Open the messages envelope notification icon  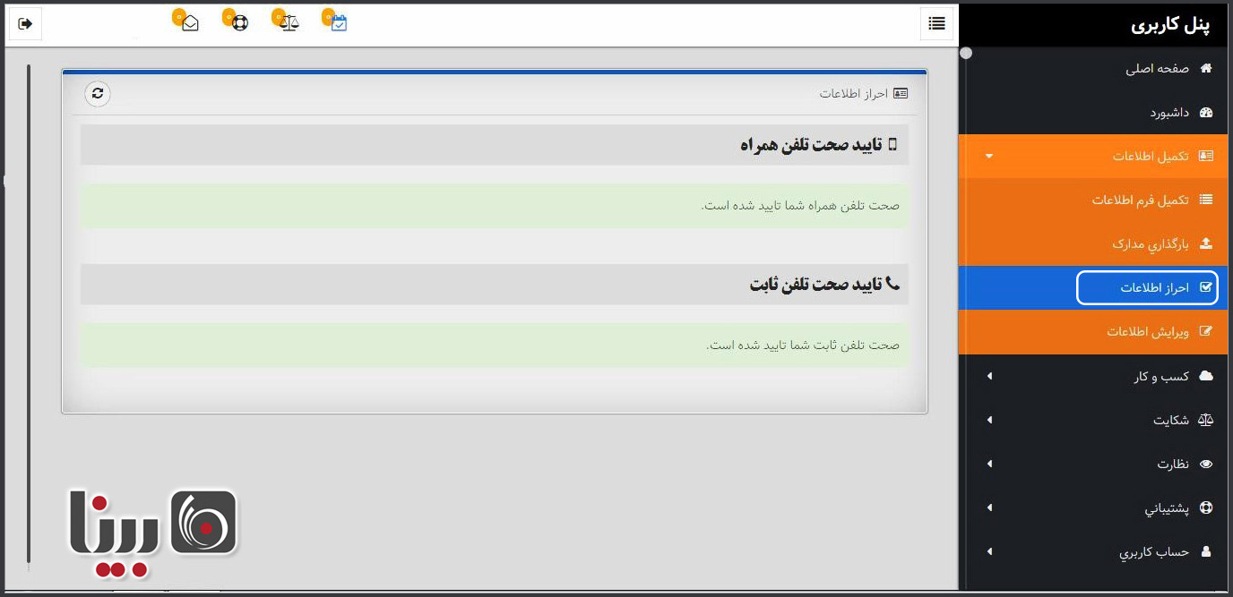(189, 21)
